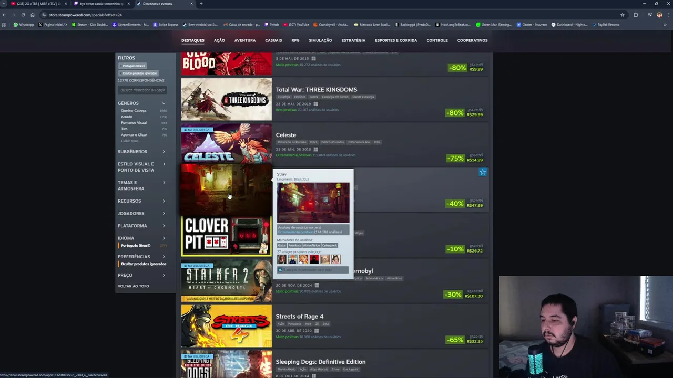Uncheck Ocultar produtos ignorados under Preferências

pos(142,264)
